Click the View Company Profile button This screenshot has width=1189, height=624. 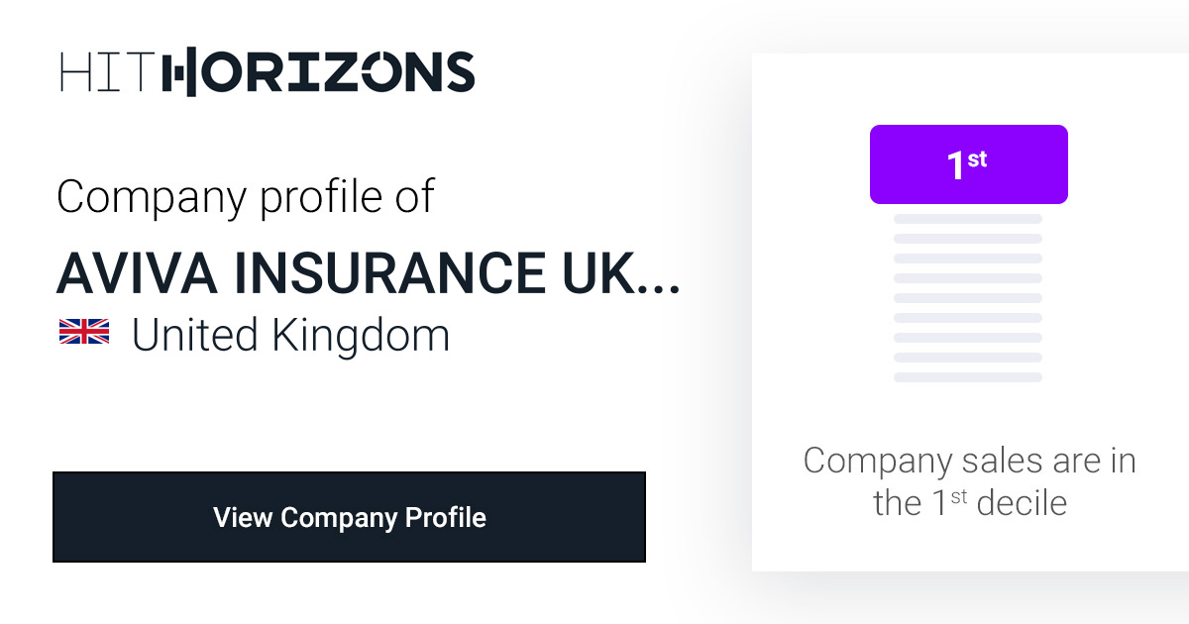[x=349, y=517]
